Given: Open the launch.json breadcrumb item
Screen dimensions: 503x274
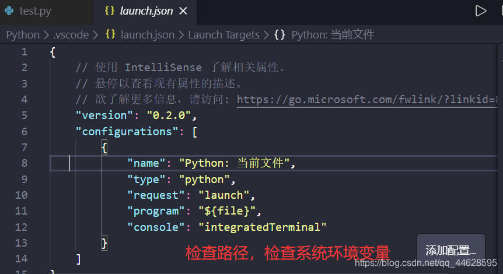Looking at the screenshot, I should click(x=148, y=34).
